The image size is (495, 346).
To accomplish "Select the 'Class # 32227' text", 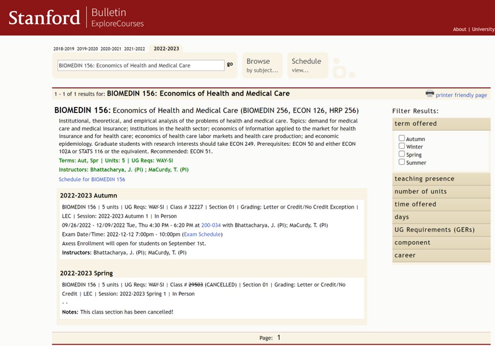I will pos(186,207).
